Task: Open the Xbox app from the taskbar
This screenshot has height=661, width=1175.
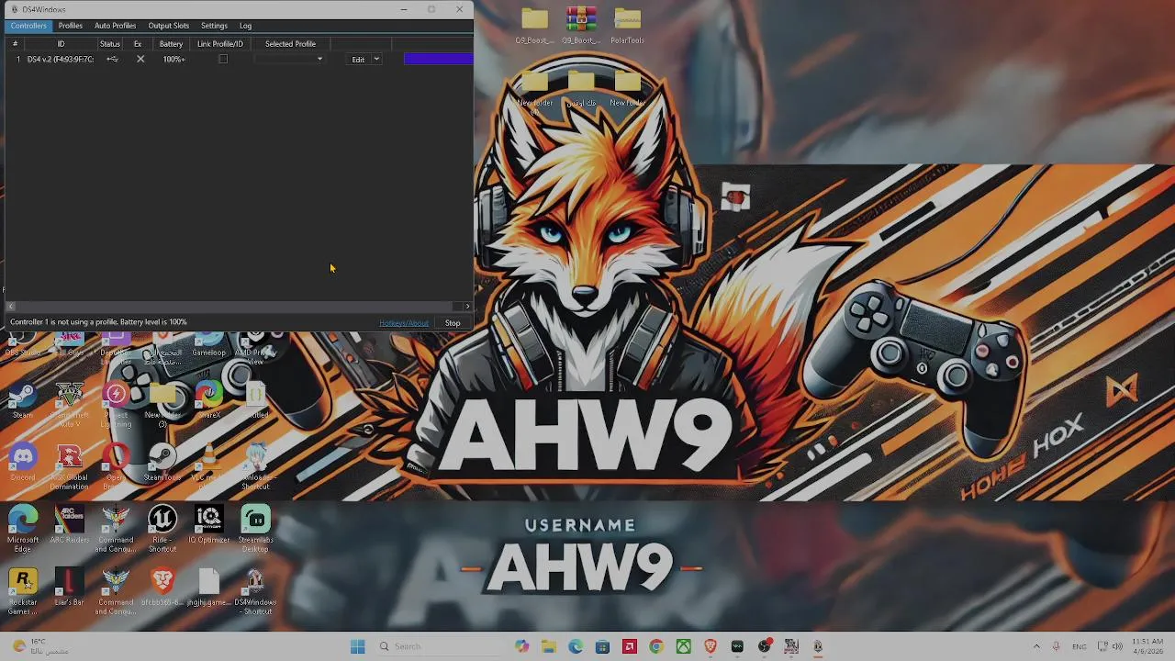Action: [x=684, y=646]
